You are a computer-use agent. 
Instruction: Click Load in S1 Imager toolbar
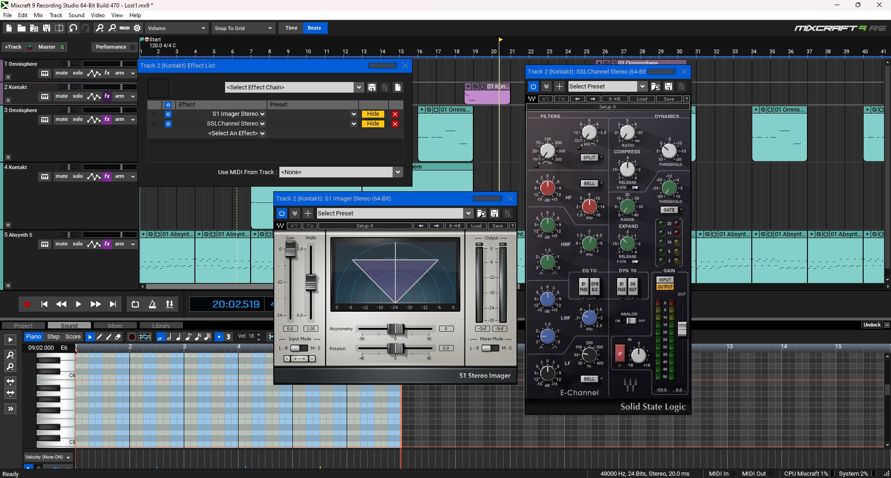coord(476,226)
